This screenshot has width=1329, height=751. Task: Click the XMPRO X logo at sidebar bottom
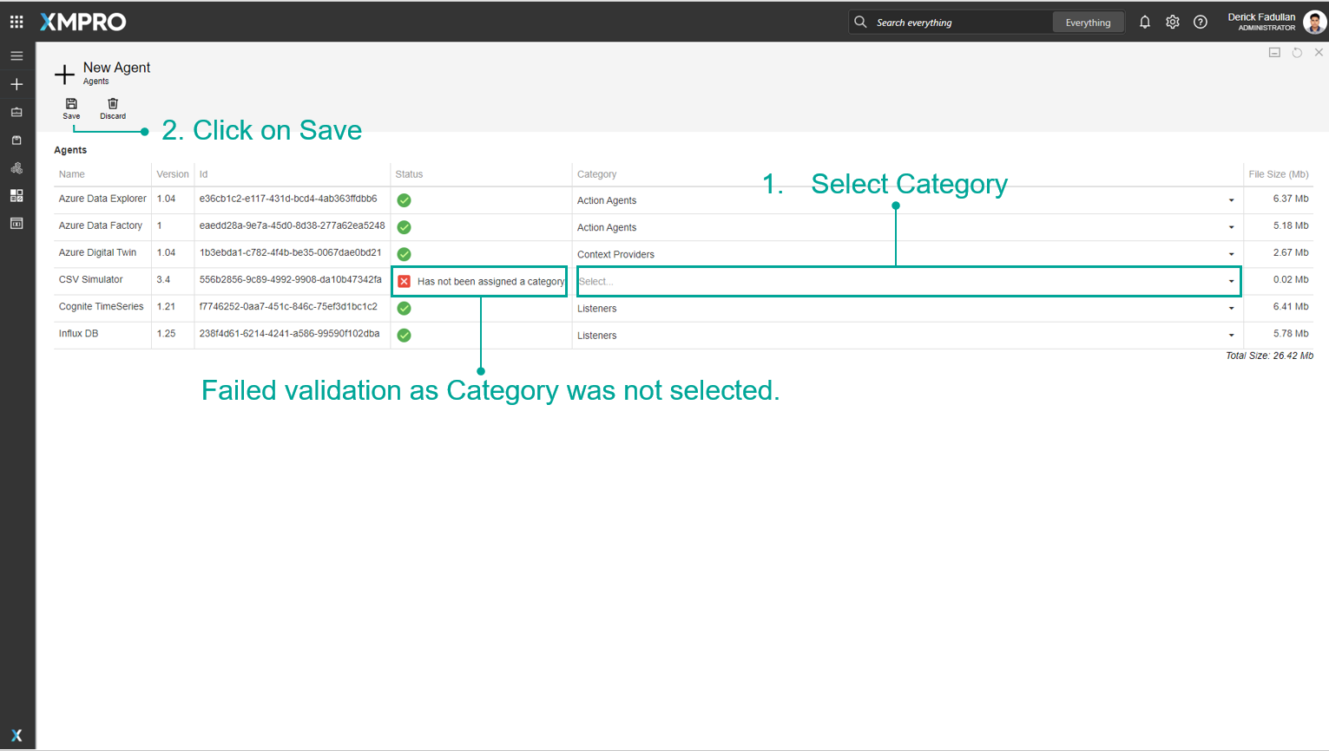[16, 735]
